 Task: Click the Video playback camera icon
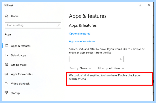click(6, 83)
